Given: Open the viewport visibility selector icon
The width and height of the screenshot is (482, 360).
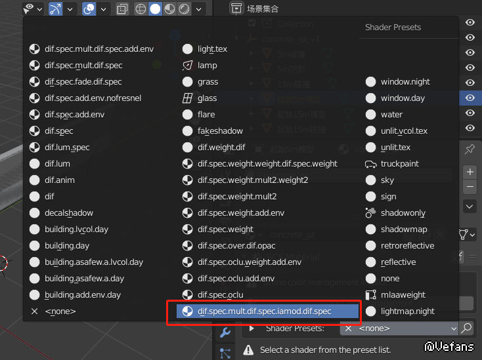Looking at the screenshot, I should tap(29, 9).
